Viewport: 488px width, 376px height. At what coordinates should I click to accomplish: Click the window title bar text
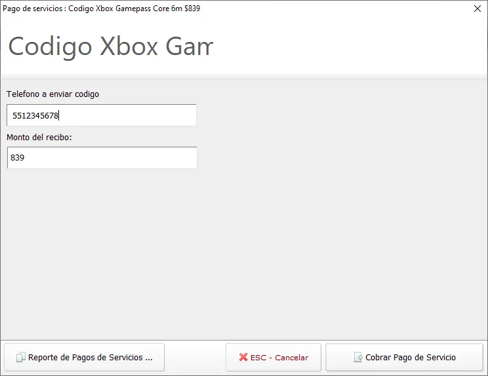coord(102,9)
